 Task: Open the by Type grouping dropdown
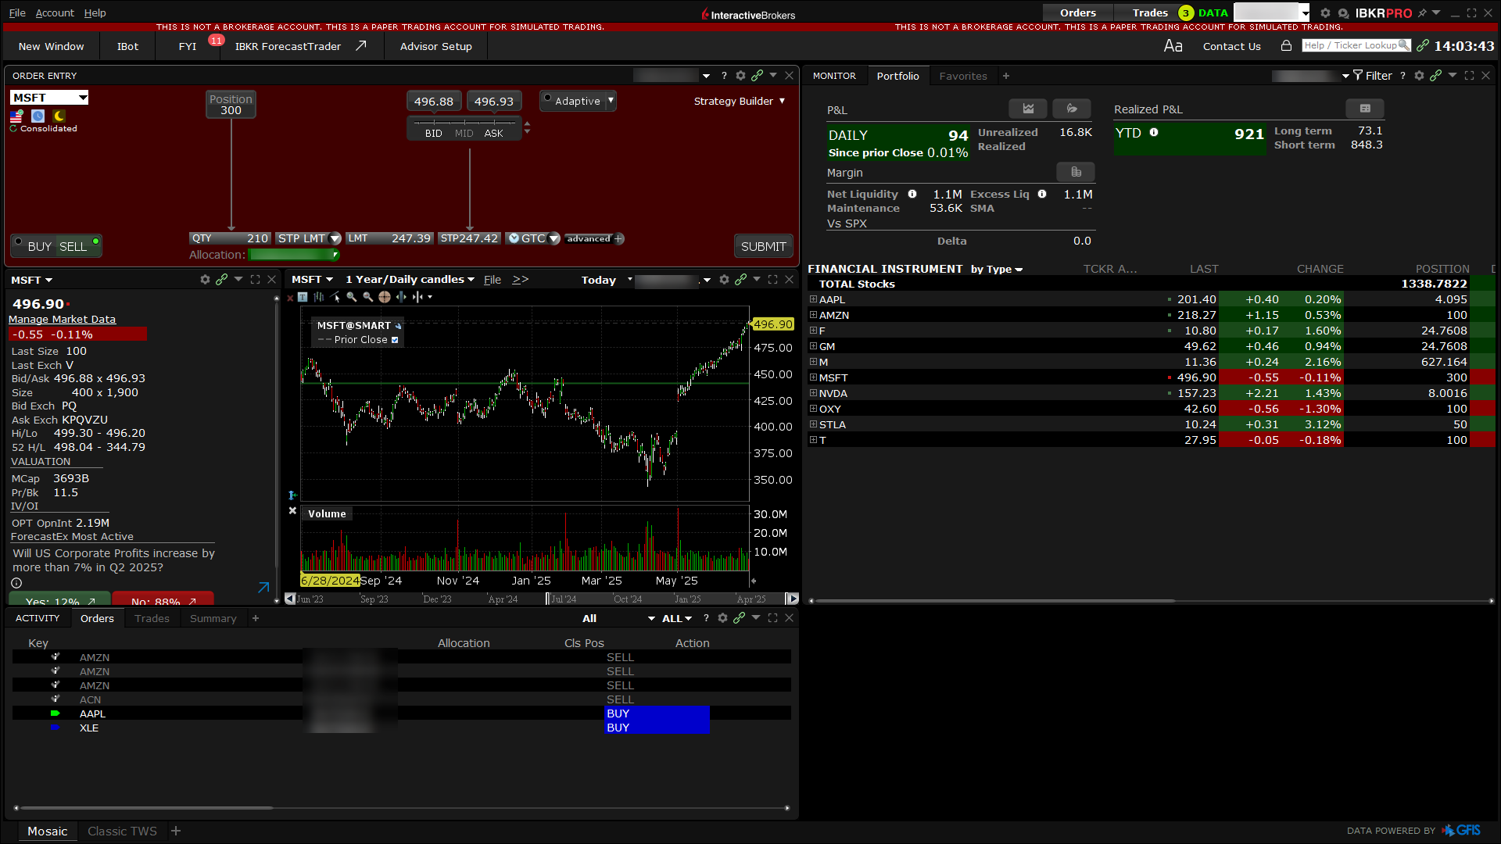pyautogui.click(x=997, y=270)
